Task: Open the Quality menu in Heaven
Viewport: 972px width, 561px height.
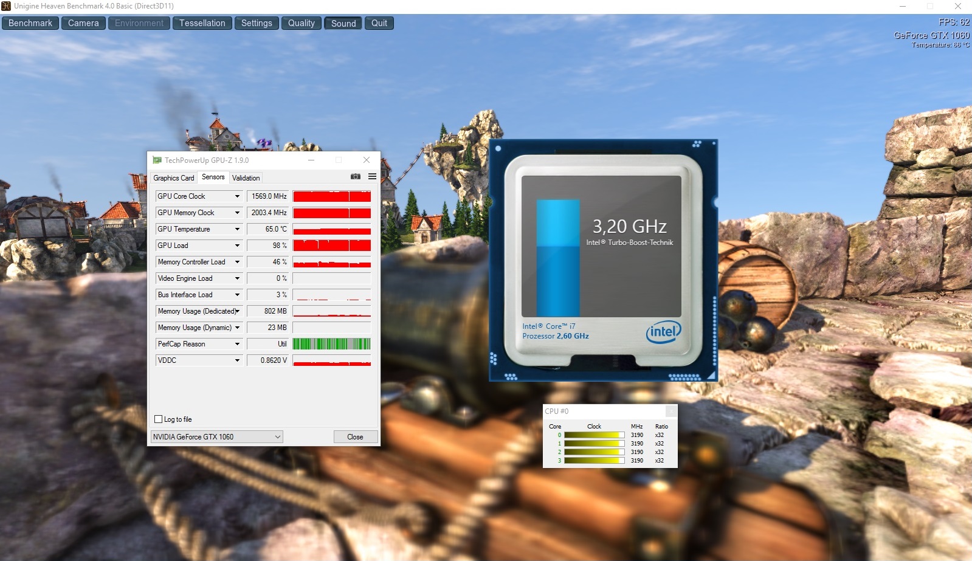Action: (302, 23)
